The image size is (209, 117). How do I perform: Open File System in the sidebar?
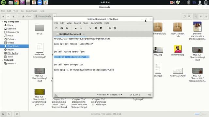tap(13, 53)
